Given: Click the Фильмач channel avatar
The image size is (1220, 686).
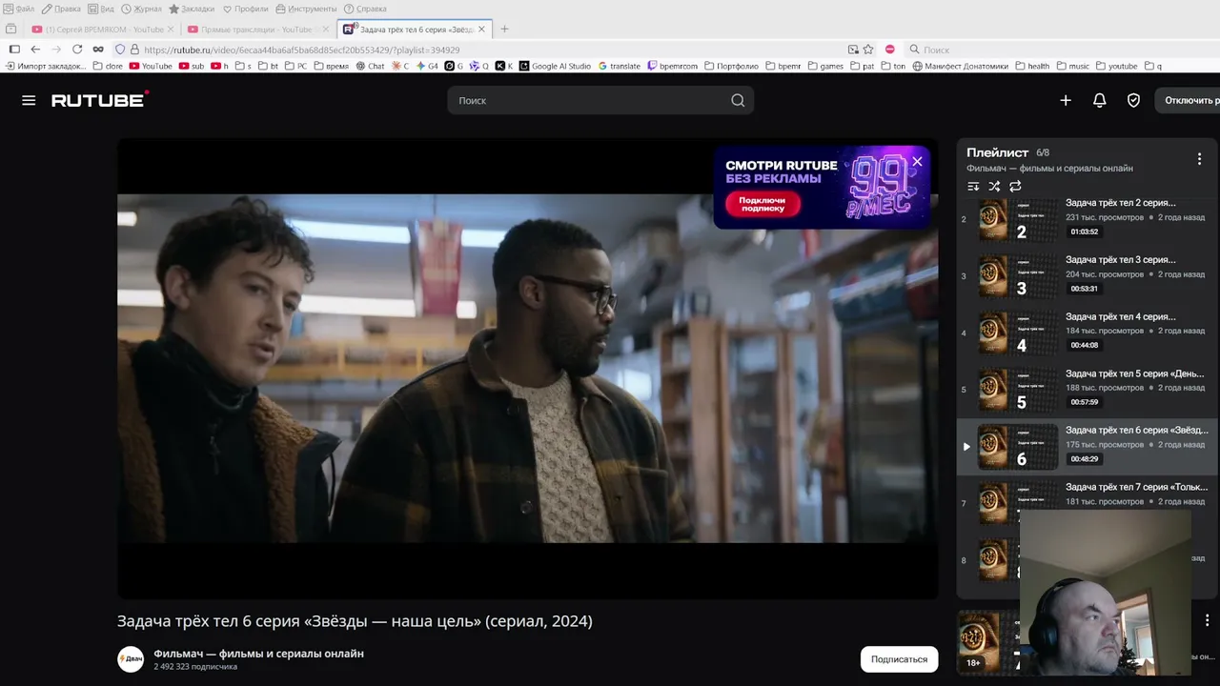Looking at the screenshot, I should [x=131, y=659].
